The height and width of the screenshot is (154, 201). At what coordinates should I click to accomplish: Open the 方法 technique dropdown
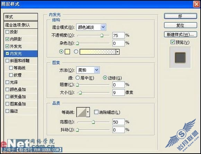pos(88,70)
